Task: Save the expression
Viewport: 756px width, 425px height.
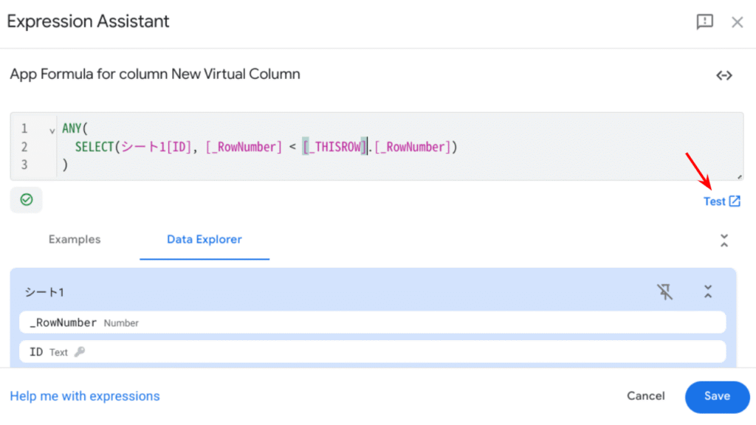Action: pyautogui.click(x=717, y=397)
